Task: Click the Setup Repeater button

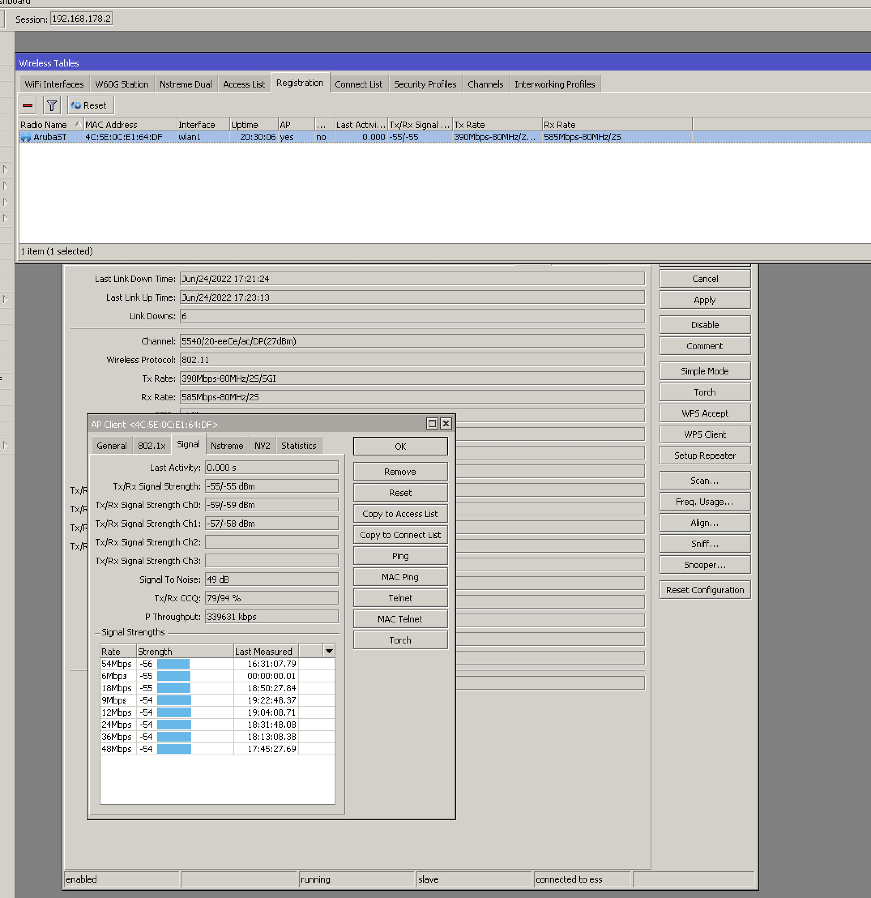Action: (x=704, y=455)
